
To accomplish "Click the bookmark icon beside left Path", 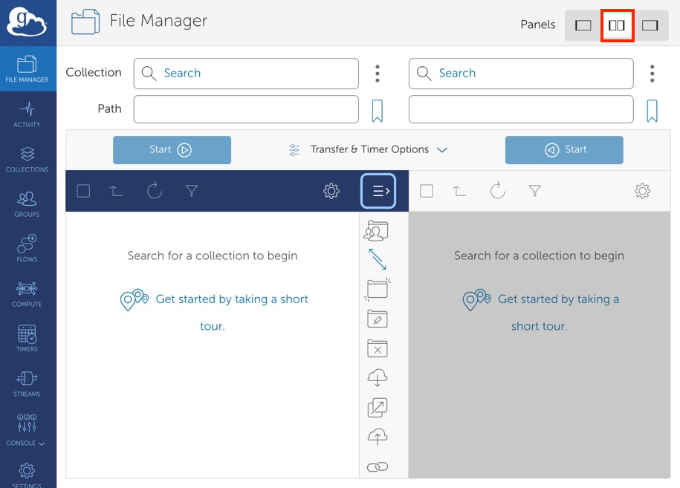I will (378, 111).
